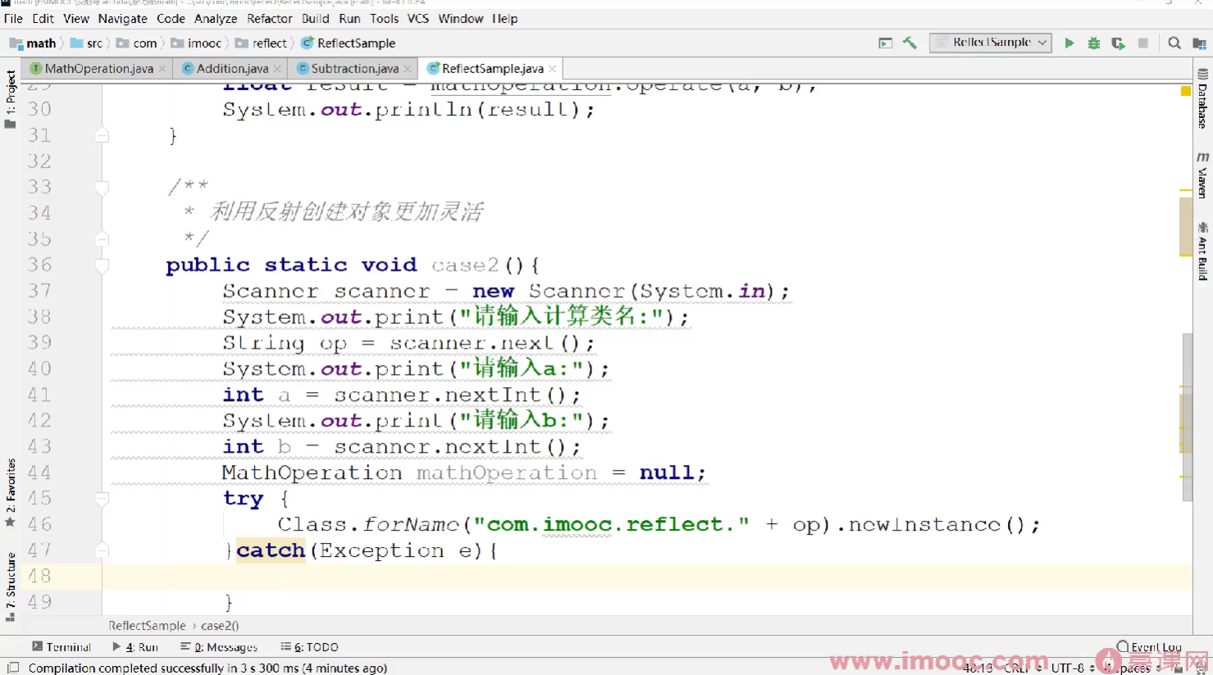Image resolution: width=1213 pixels, height=675 pixels.
Task: Open Project Structure from the toolbar's last icon
Action: point(1199,43)
